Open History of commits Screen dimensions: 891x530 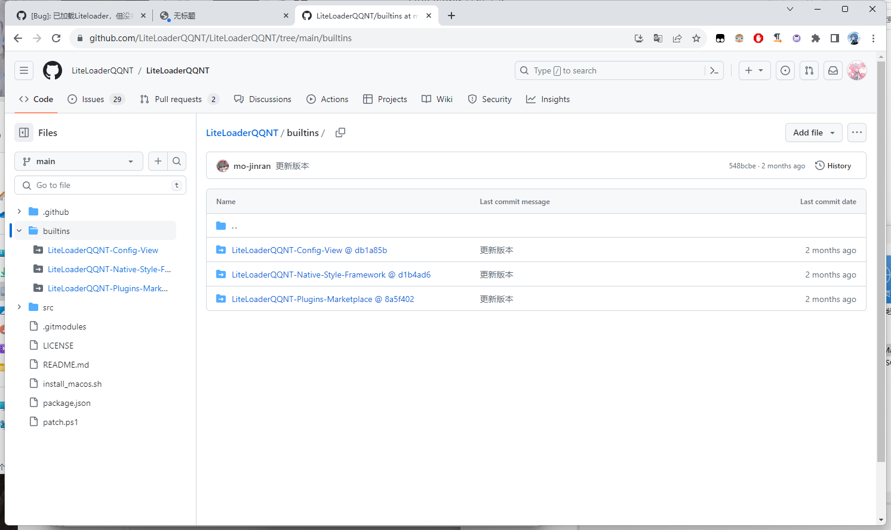point(833,166)
